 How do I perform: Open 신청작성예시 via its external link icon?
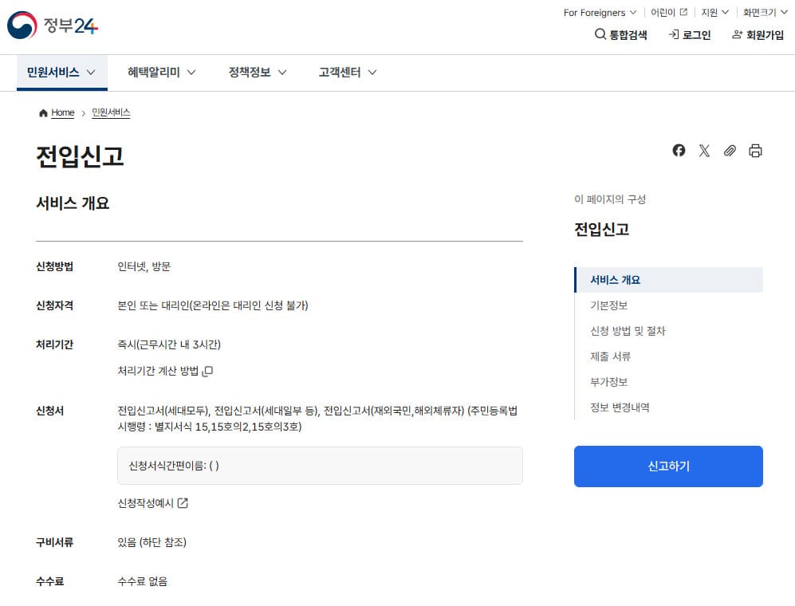[x=183, y=503]
